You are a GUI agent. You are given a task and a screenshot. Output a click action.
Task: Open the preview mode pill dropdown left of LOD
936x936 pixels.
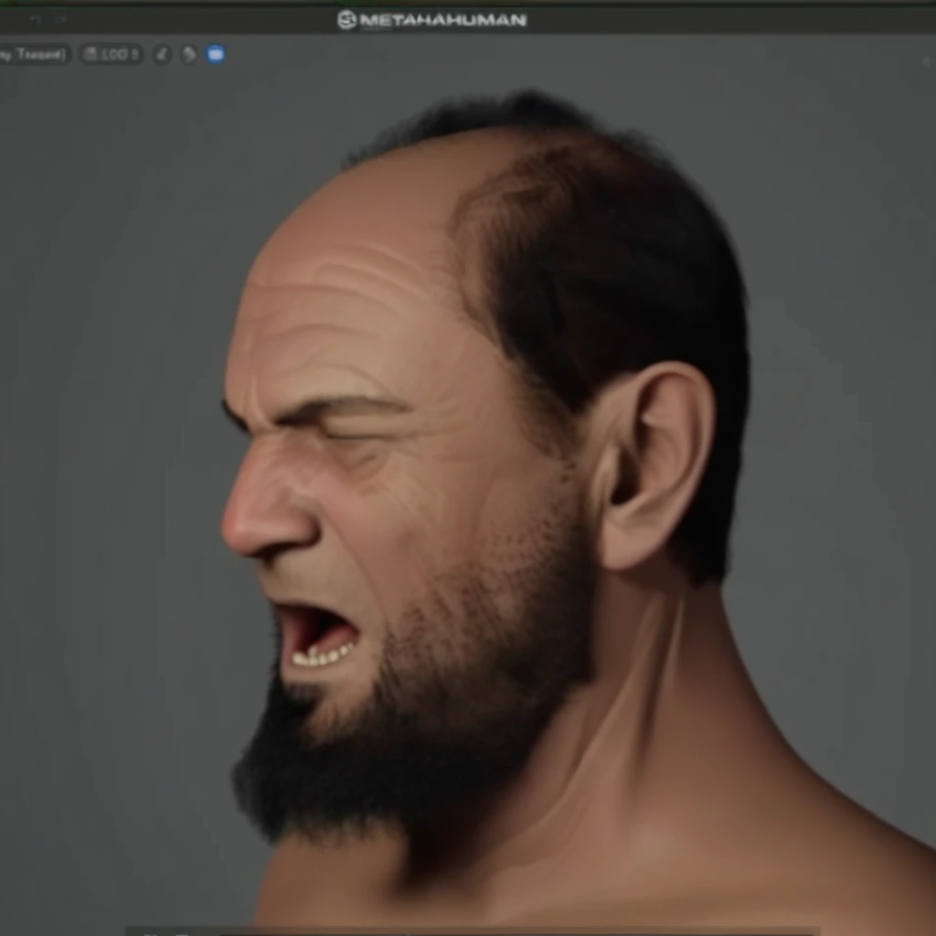click(x=34, y=54)
